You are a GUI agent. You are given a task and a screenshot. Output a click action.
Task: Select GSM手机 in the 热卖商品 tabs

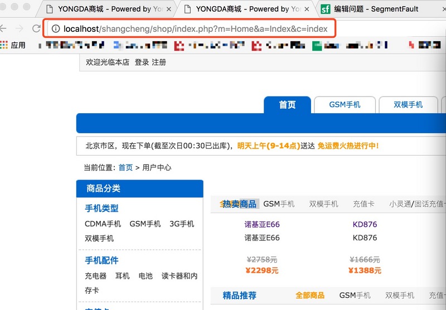tap(279, 204)
